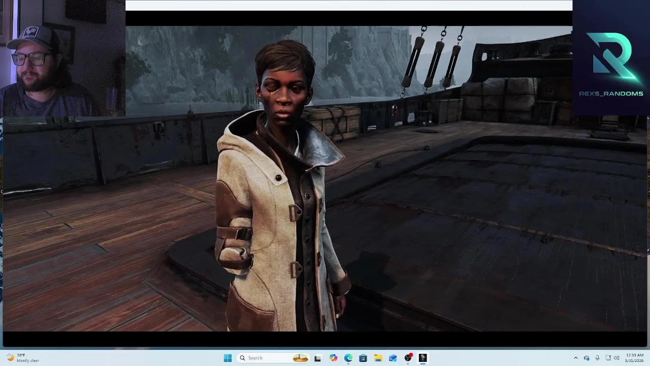Open Outlook from the taskbar

point(393,358)
